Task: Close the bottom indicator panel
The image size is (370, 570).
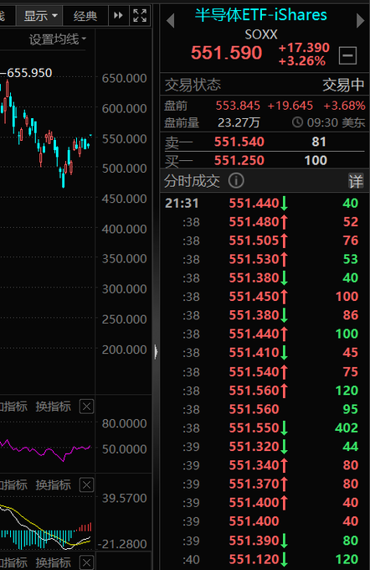Action: pyautogui.click(x=86, y=562)
